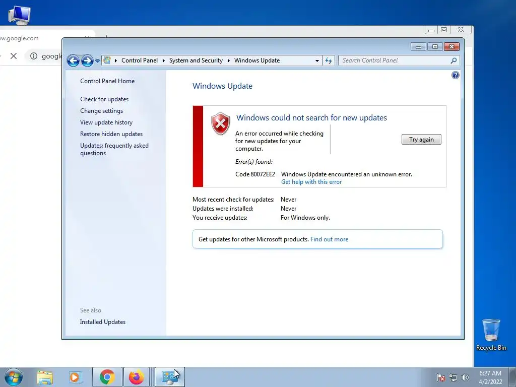
Task: Maximize the Chrome window behind
Action: click(x=444, y=30)
